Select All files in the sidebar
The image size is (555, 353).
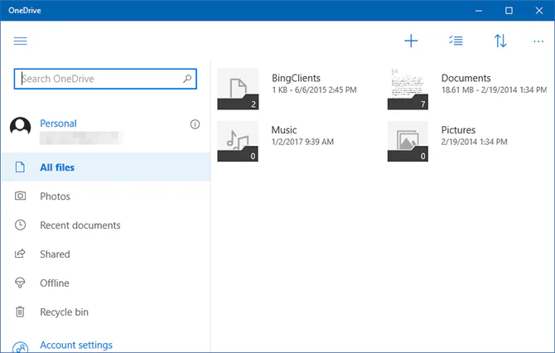(106, 167)
